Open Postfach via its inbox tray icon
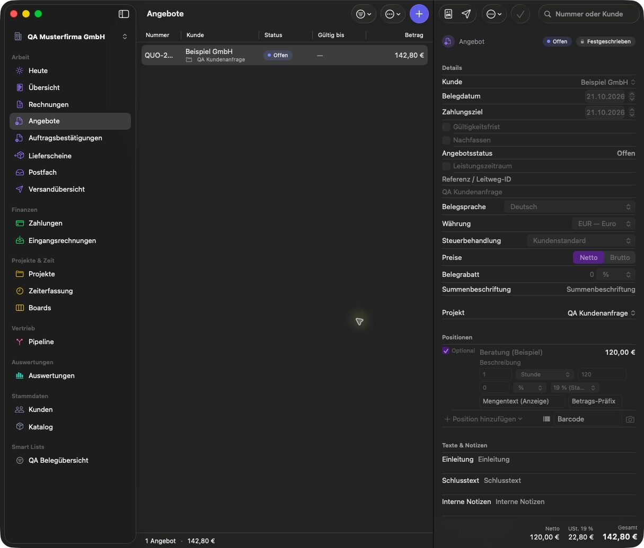Viewport: 644px width, 548px height. click(20, 172)
